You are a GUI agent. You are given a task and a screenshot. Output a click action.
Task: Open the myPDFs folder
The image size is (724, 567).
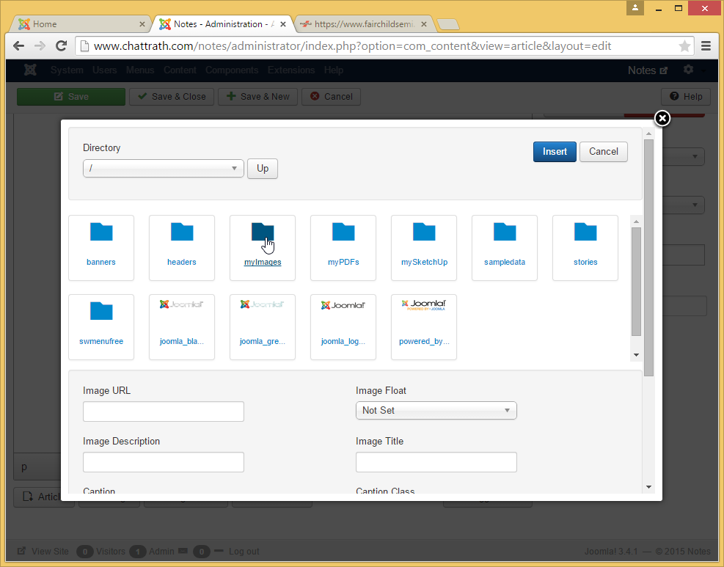pyautogui.click(x=343, y=233)
